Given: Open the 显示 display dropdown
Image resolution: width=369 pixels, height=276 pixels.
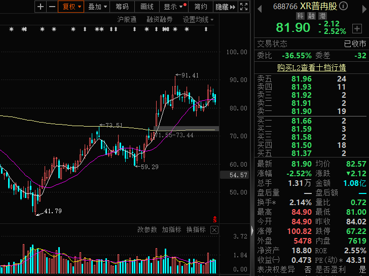Looking at the screenshot, I should (x=173, y=7).
